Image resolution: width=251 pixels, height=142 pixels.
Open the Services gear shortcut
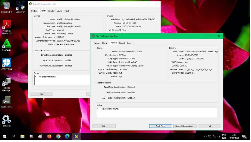click(x=7, y=120)
